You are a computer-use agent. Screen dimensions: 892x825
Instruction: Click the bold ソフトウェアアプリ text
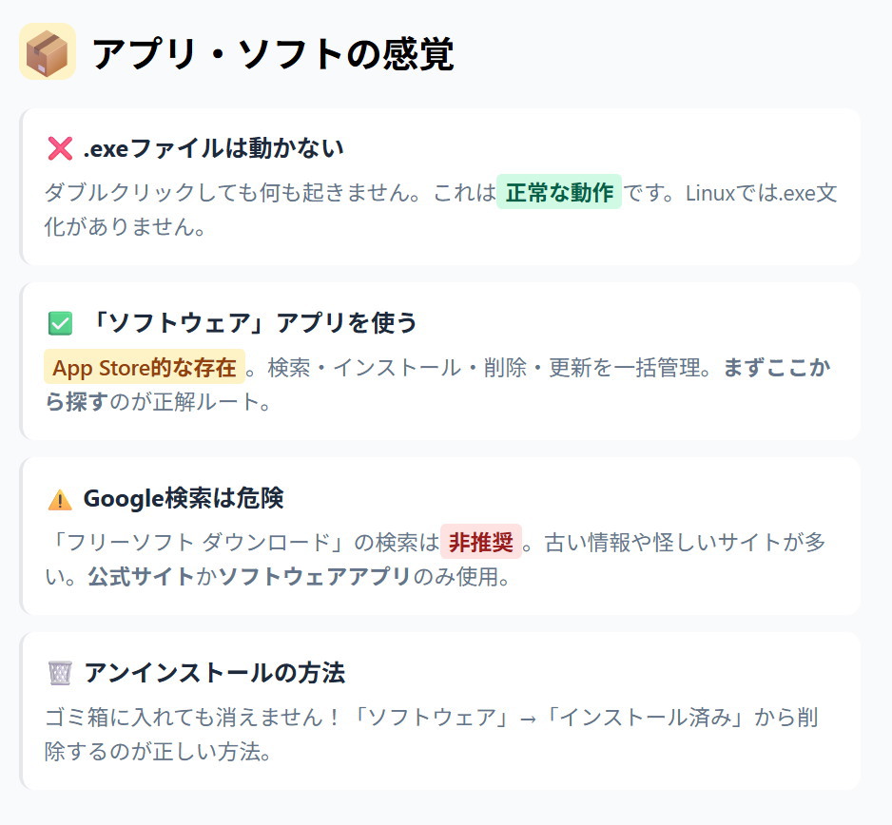[315, 577]
